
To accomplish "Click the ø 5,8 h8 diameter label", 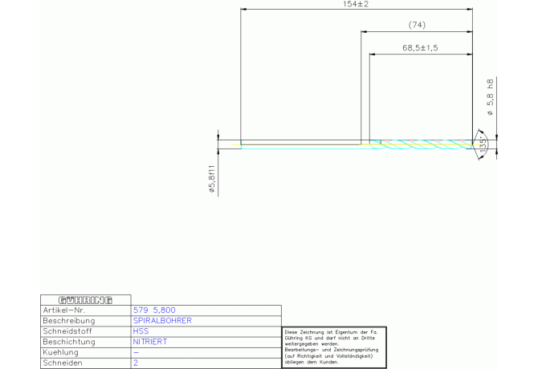I will coord(490,98).
